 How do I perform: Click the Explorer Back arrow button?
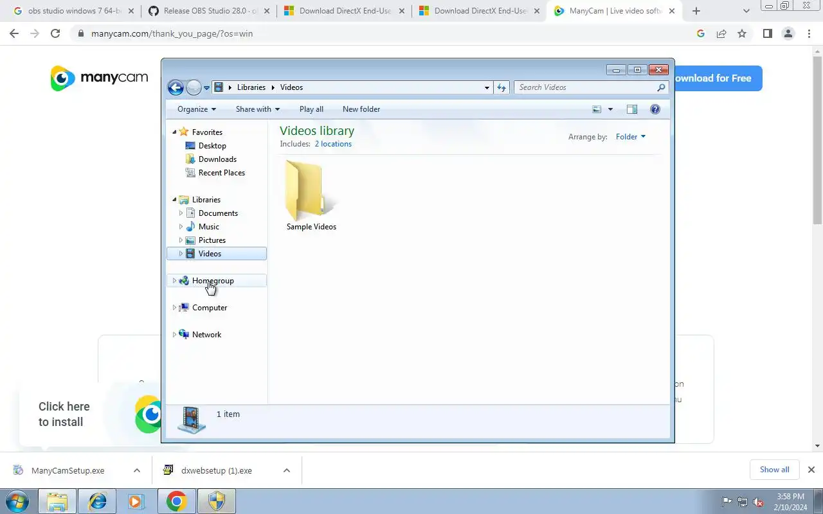pyautogui.click(x=176, y=87)
